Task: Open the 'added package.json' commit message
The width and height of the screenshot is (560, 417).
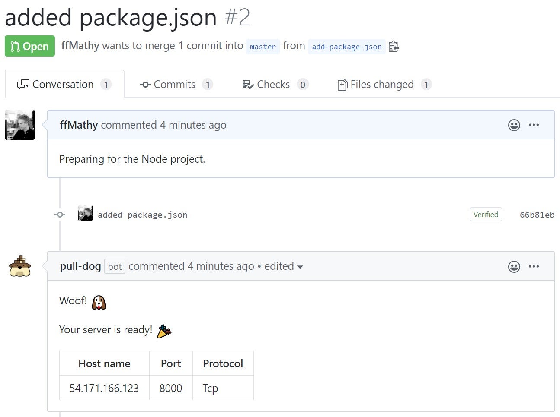Action: (142, 215)
